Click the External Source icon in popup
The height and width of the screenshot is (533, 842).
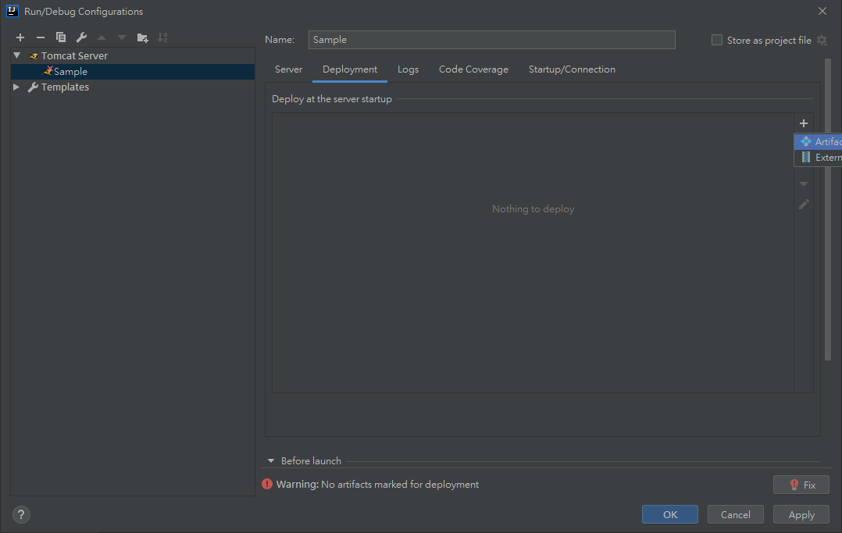805,158
